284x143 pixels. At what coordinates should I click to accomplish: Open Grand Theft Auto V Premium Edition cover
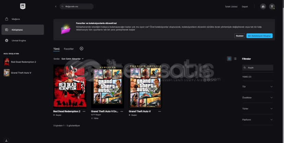145,86
